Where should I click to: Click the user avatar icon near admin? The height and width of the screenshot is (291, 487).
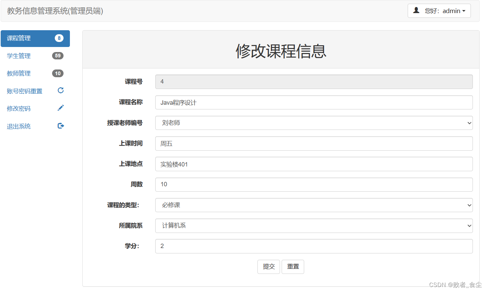tap(416, 10)
